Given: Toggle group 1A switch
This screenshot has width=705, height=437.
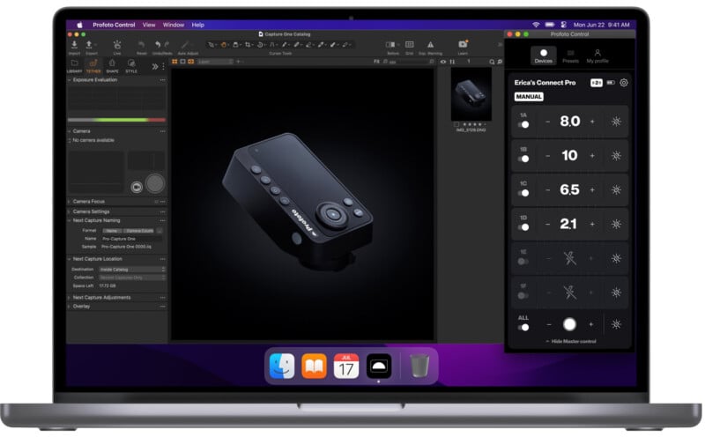Looking at the screenshot, I should (523, 124).
